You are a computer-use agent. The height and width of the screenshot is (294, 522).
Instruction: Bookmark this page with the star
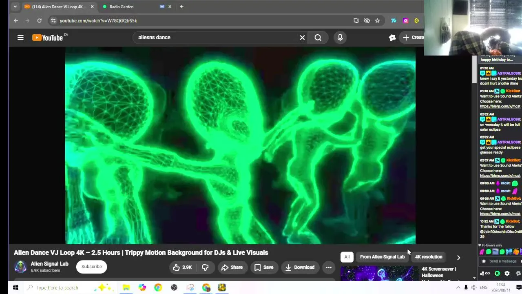pos(377,20)
